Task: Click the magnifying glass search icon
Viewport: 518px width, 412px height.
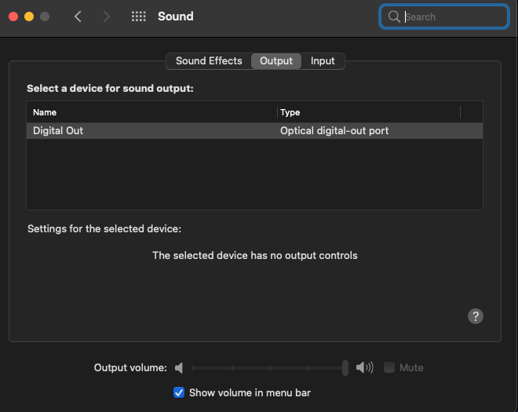Action: pos(394,16)
